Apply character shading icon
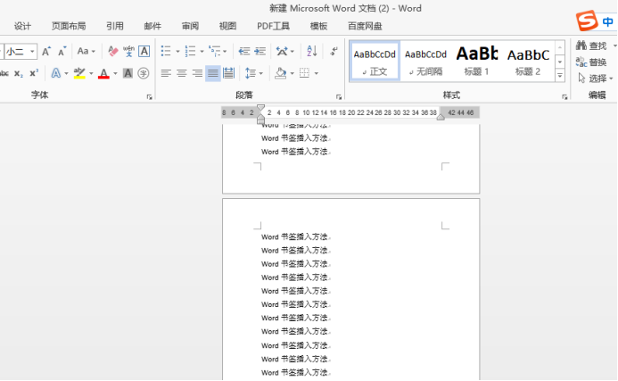 (x=128, y=73)
